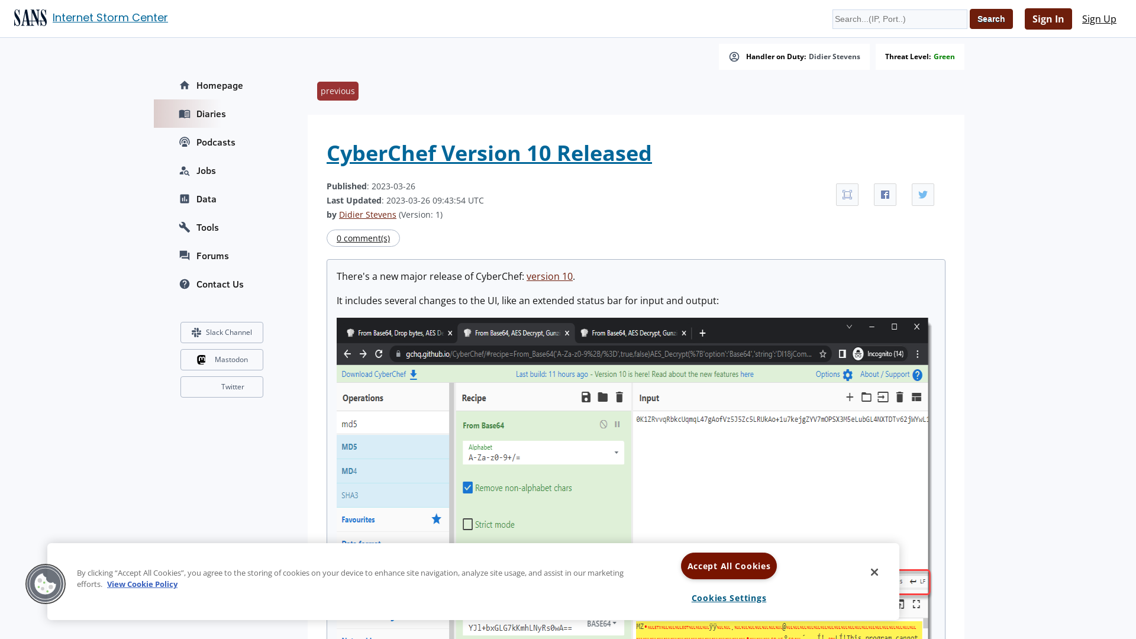The height and width of the screenshot is (639, 1136).
Task: Click the fullscreen diary icon
Action: (x=847, y=195)
